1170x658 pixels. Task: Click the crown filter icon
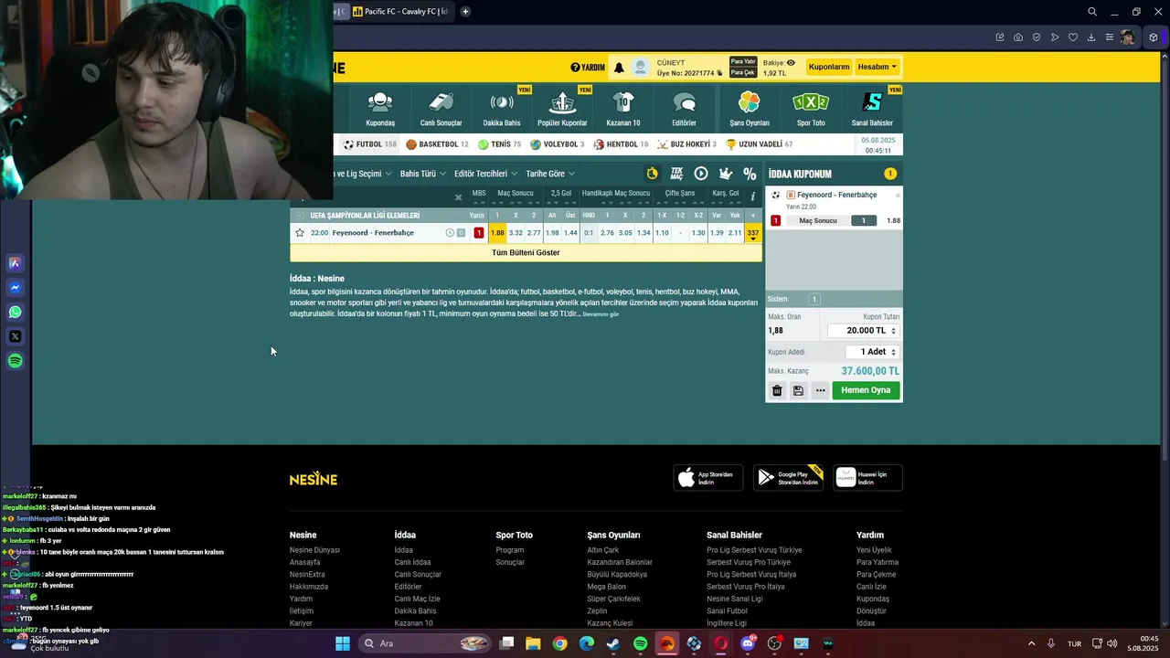click(726, 174)
